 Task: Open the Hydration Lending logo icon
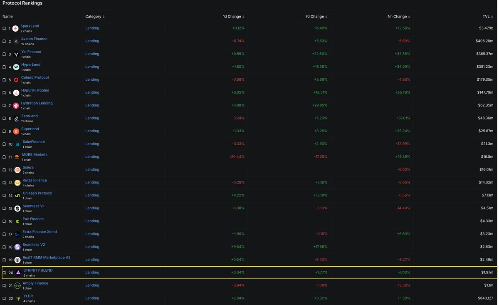coord(16,106)
